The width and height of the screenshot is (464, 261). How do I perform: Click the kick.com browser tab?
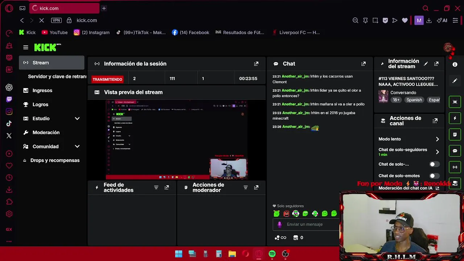[x=65, y=8]
